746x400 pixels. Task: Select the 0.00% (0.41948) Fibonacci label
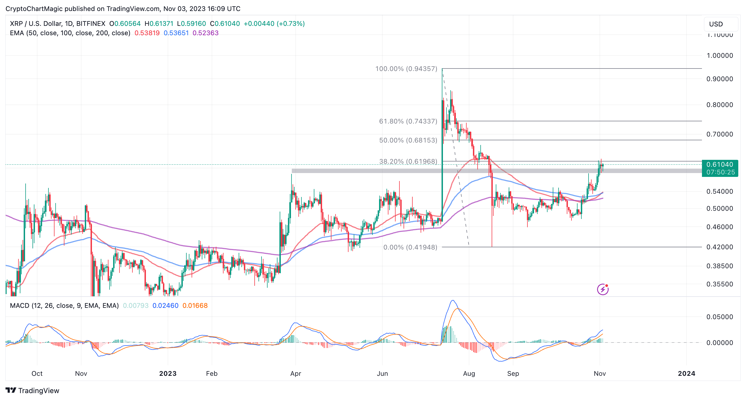click(410, 247)
